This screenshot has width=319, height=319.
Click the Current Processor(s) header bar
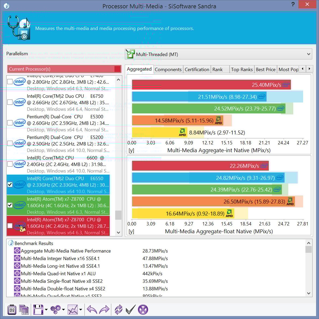[64, 69]
